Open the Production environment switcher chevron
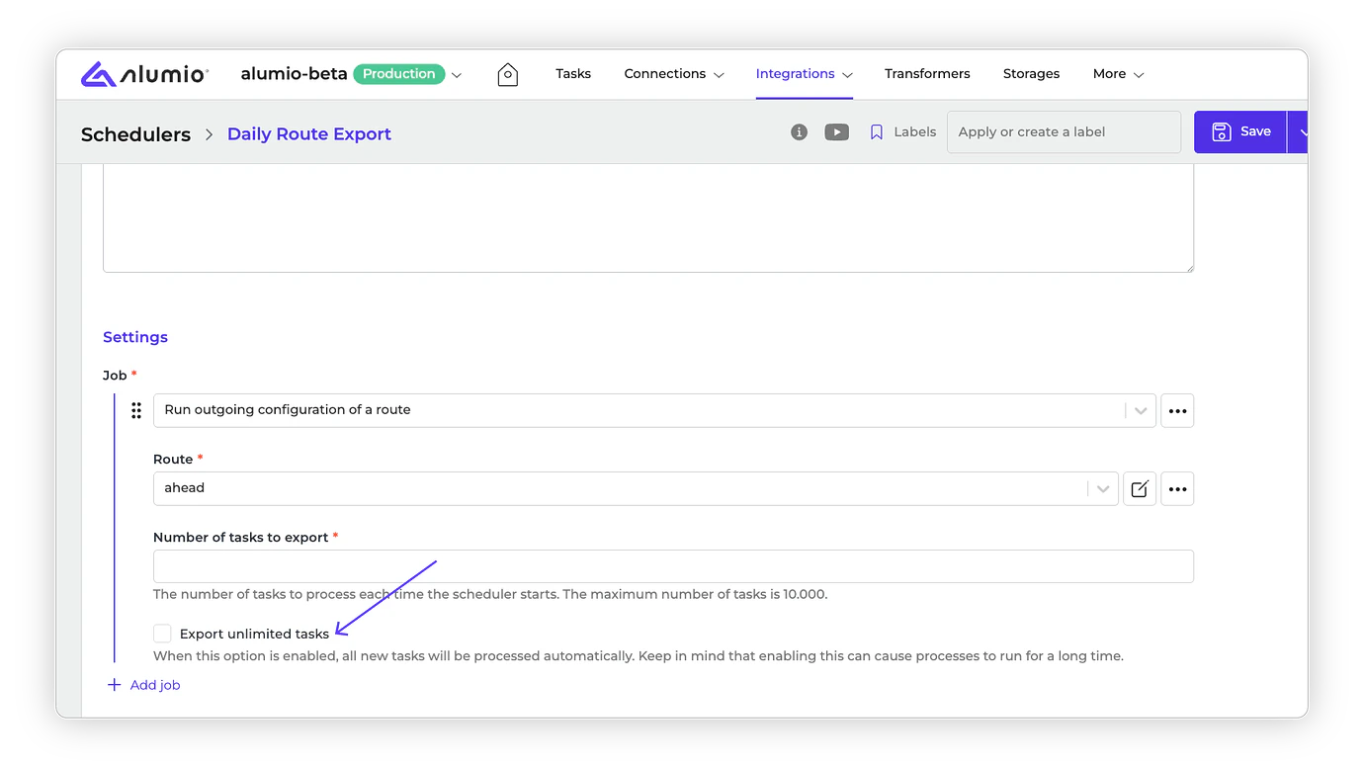This screenshot has height=767, width=1364. [x=457, y=75]
